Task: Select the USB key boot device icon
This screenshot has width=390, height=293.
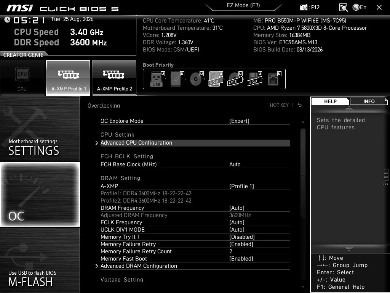Action: pyautogui.click(x=157, y=79)
